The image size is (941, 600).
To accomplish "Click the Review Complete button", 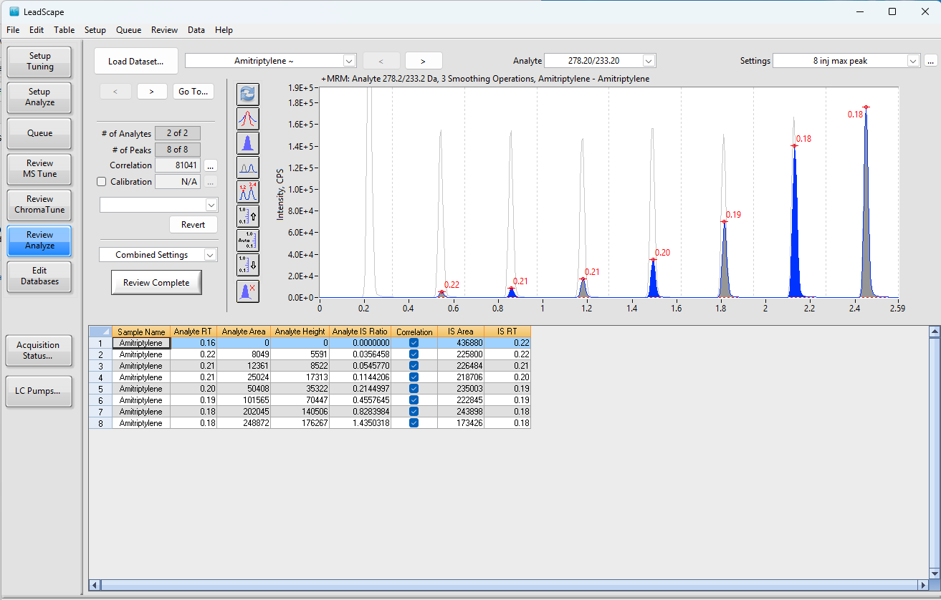I will tap(156, 283).
